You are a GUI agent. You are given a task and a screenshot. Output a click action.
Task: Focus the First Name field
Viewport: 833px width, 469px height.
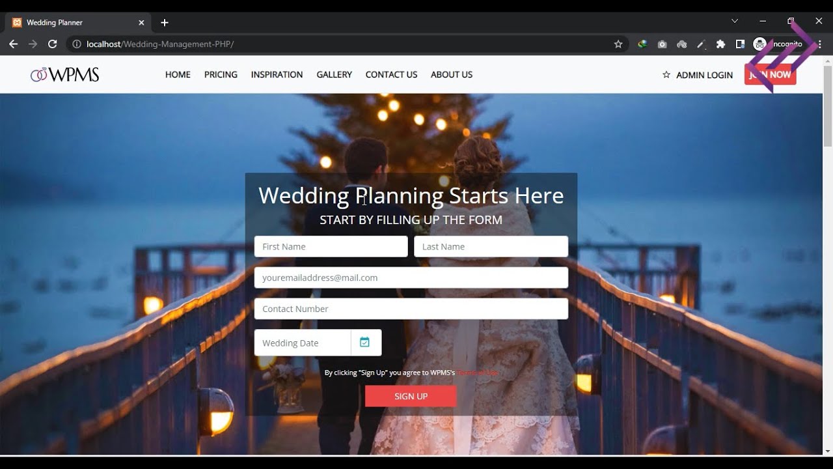[331, 246]
